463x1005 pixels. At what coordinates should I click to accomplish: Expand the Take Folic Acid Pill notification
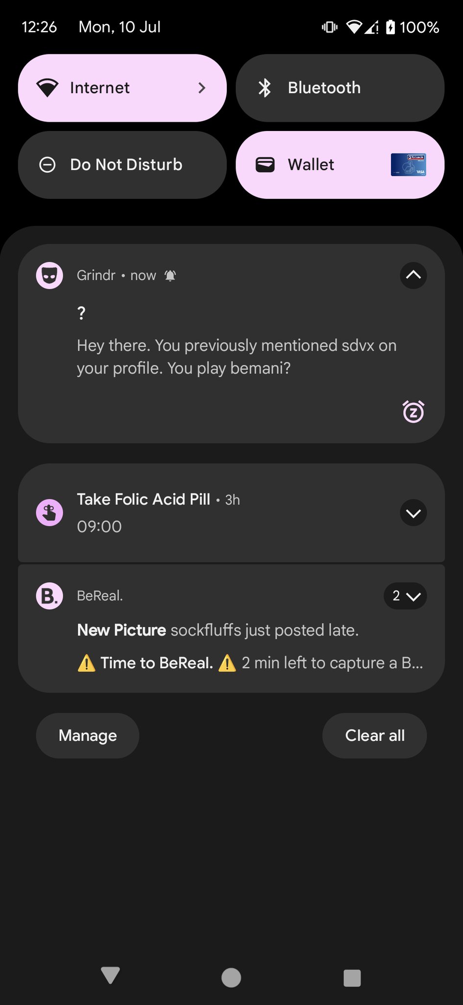413,513
